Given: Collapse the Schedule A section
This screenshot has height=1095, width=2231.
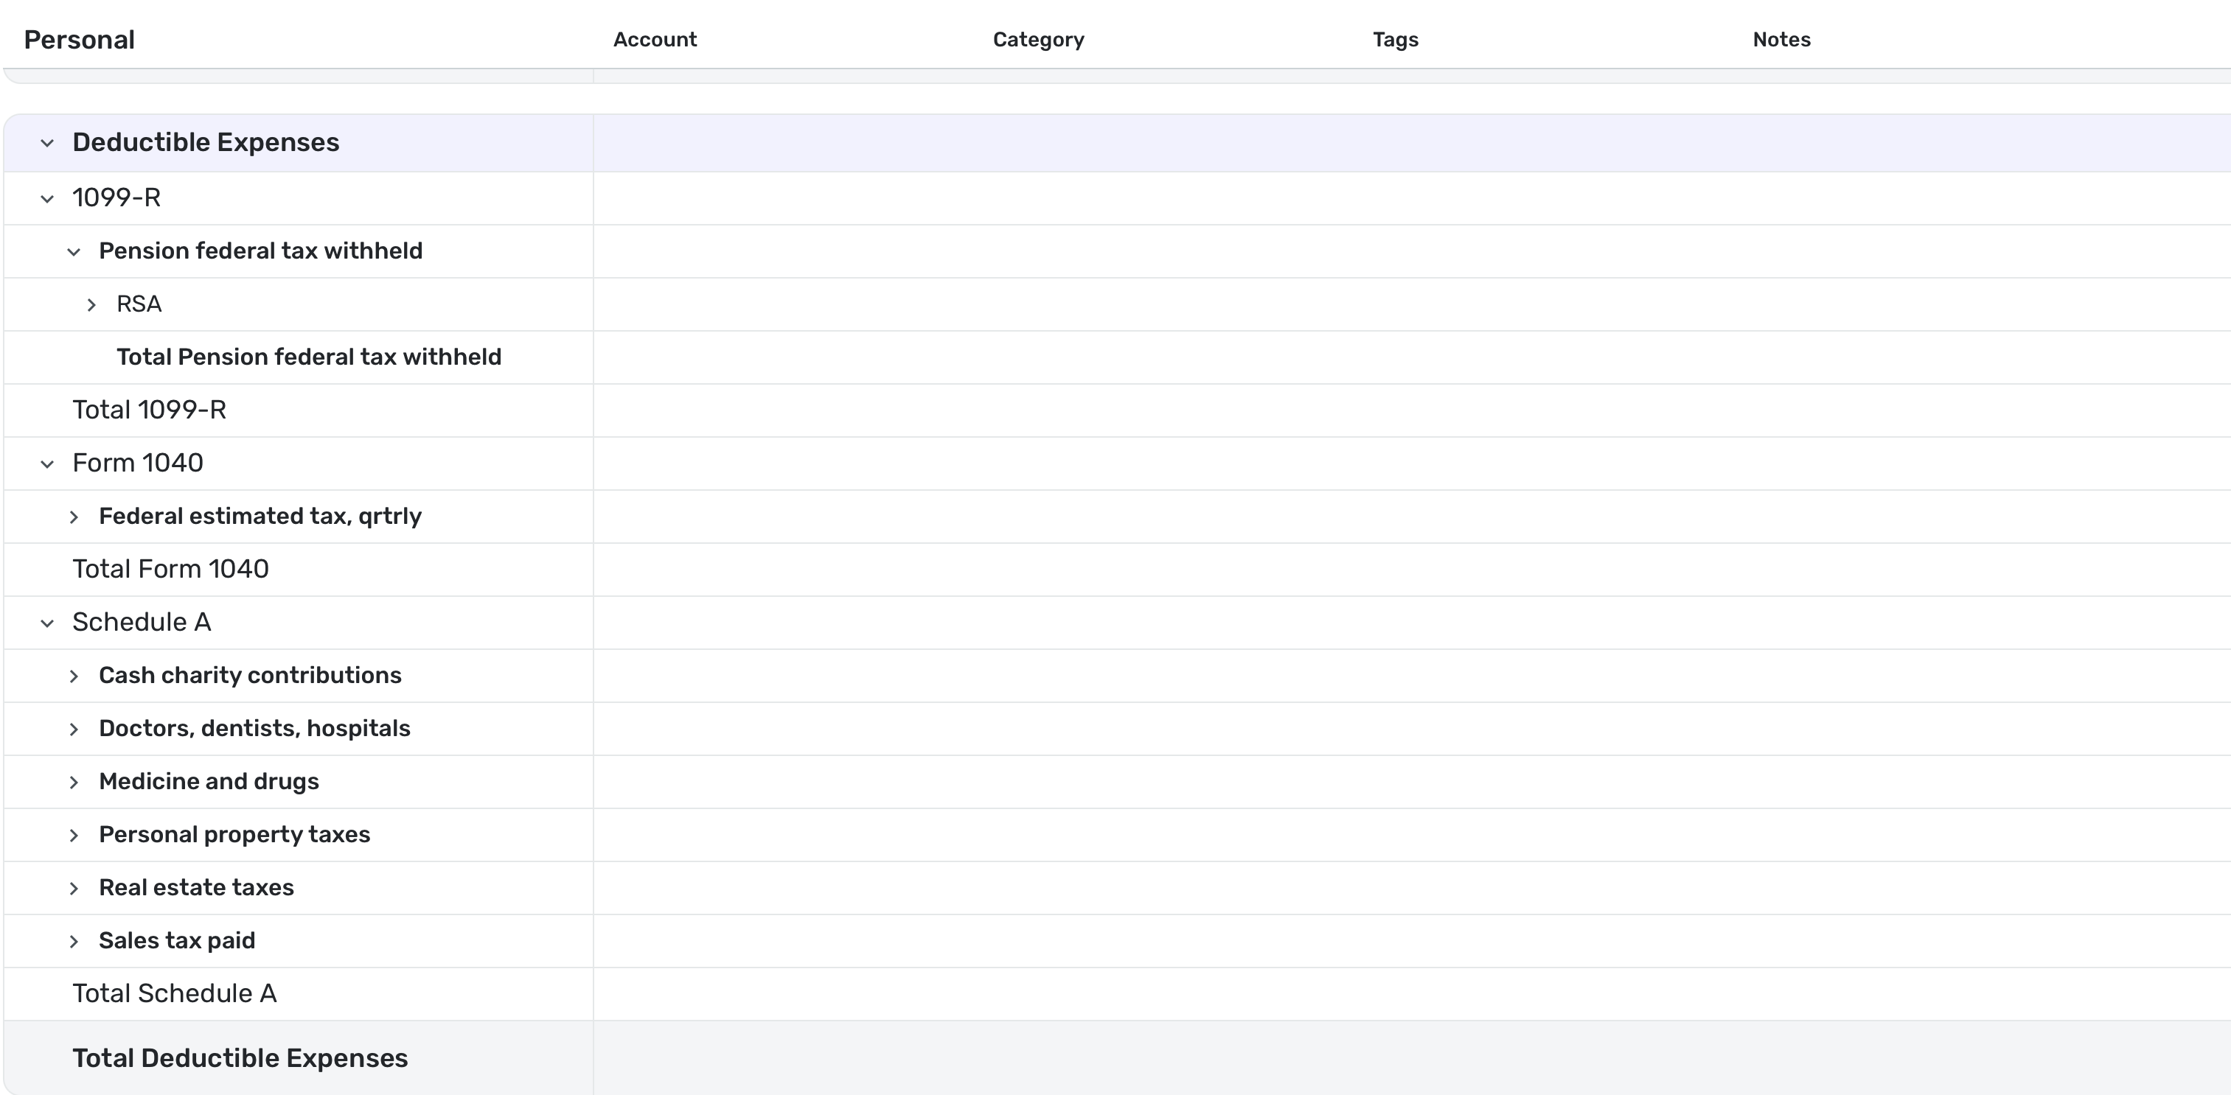Looking at the screenshot, I should [x=46, y=623].
